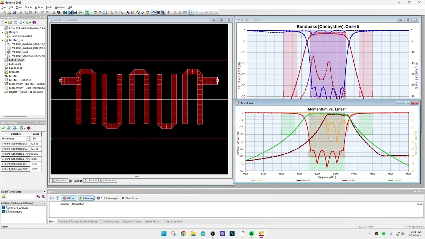
Task: Open the Percentage dropdown in Tune Window
Action: pyautogui.click(x=28, y=138)
